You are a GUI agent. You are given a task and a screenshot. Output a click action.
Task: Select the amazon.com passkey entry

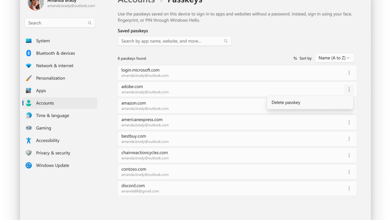237,106
